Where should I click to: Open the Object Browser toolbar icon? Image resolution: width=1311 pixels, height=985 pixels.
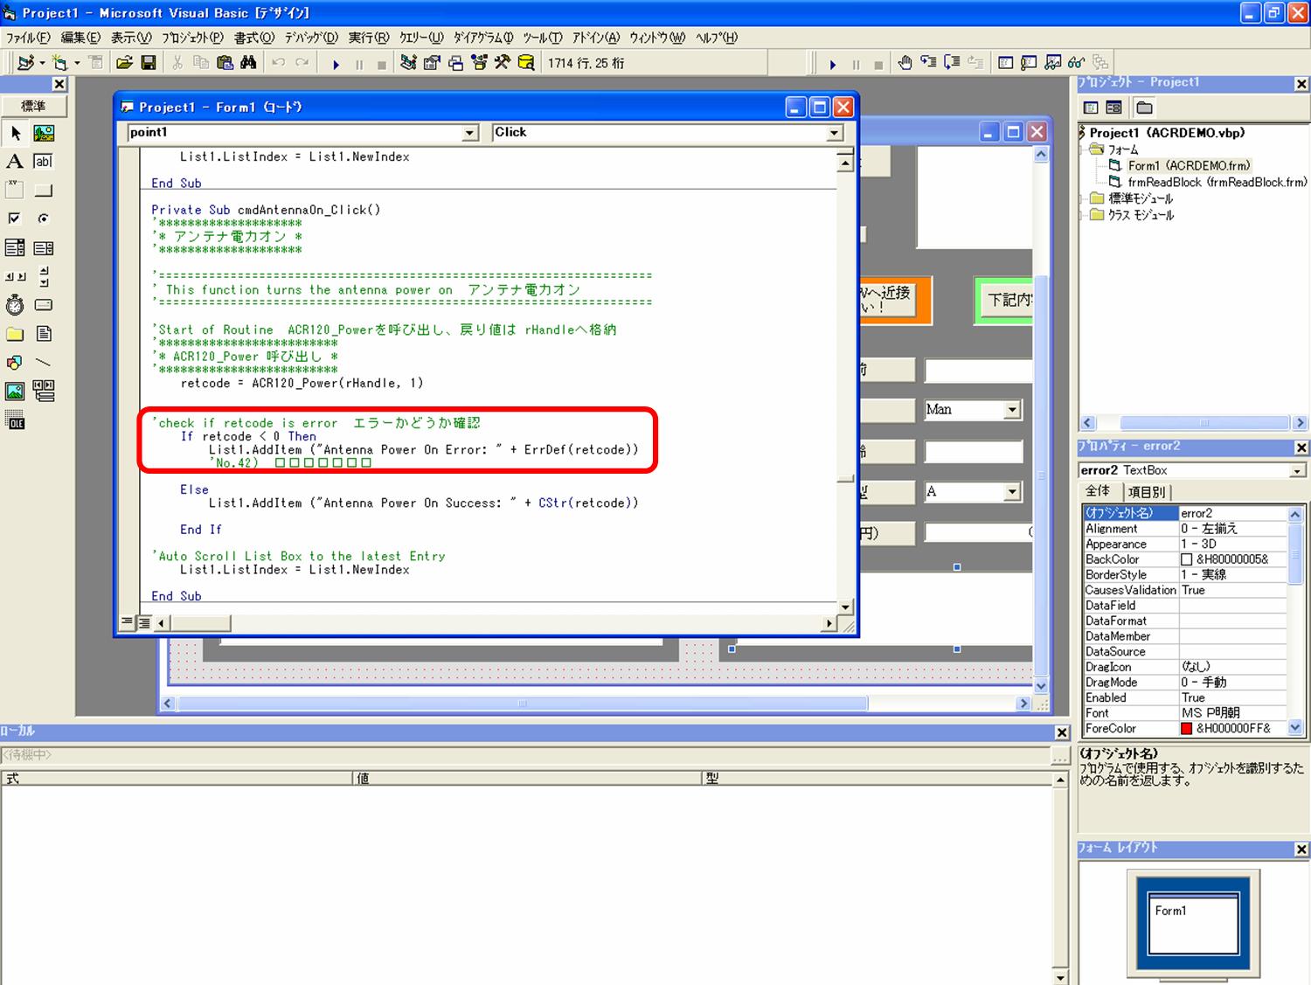point(479,63)
